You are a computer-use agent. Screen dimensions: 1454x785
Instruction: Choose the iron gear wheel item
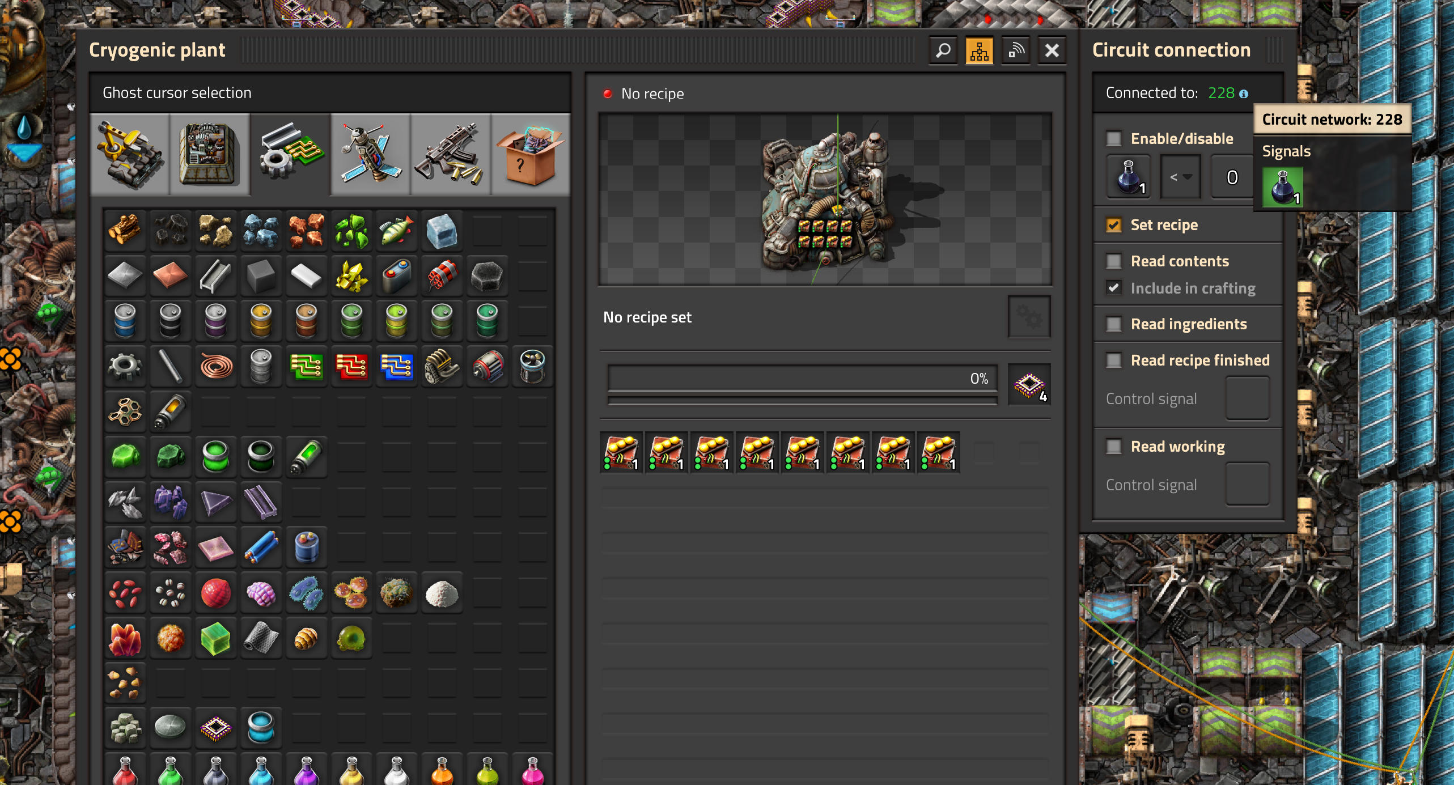(125, 366)
